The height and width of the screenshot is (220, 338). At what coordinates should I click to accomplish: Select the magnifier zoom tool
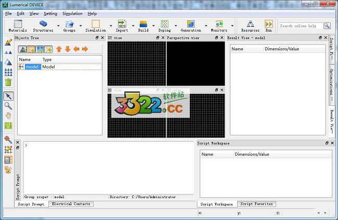coord(8,106)
